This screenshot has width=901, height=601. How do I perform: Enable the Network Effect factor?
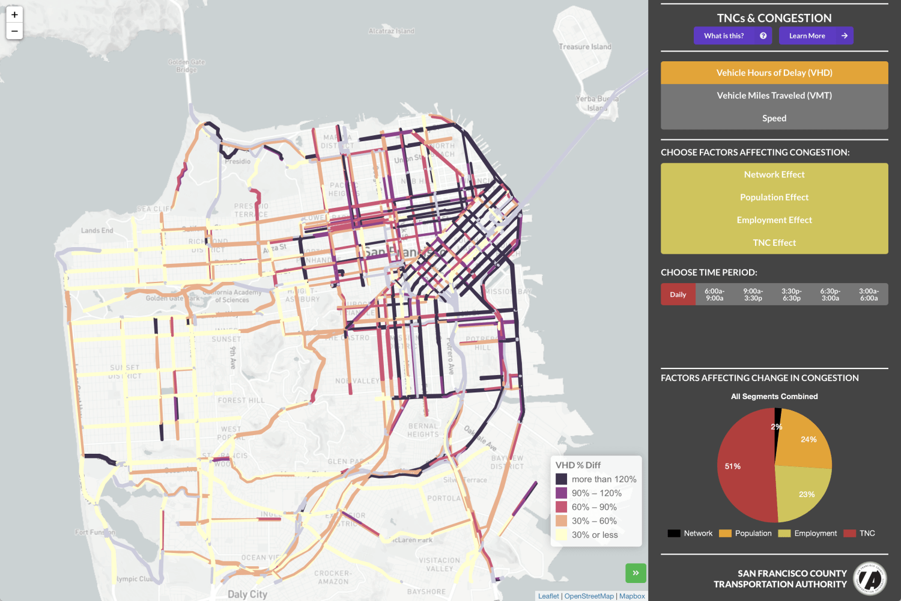pyautogui.click(x=774, y=174)
